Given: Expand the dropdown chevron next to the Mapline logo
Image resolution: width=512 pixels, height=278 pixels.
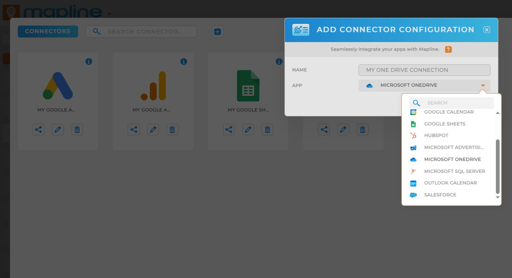Looking at the screenshot, I should pyautogui.click(x=109, y=13).
